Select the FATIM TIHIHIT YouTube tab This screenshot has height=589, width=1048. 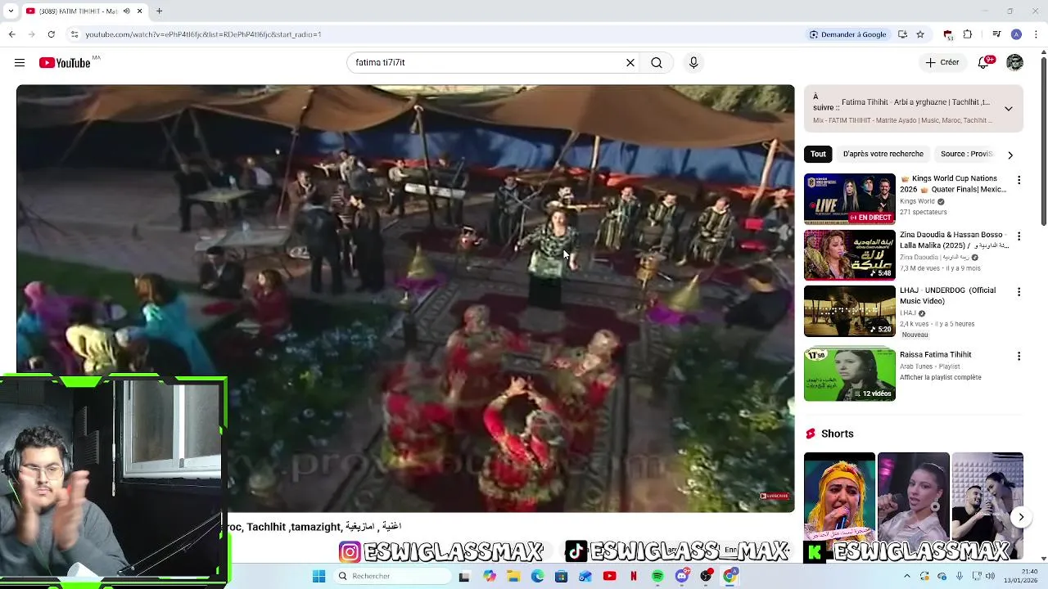point(84,11)
